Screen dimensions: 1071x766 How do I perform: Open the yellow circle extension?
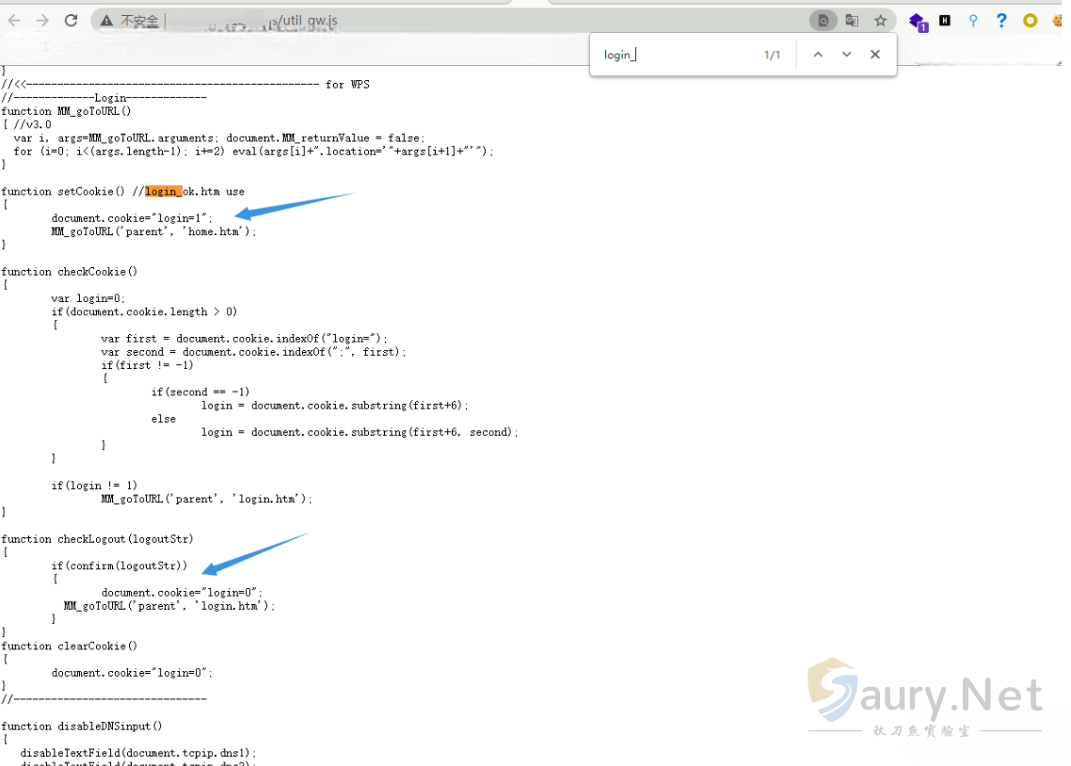tap(1030, 21)
